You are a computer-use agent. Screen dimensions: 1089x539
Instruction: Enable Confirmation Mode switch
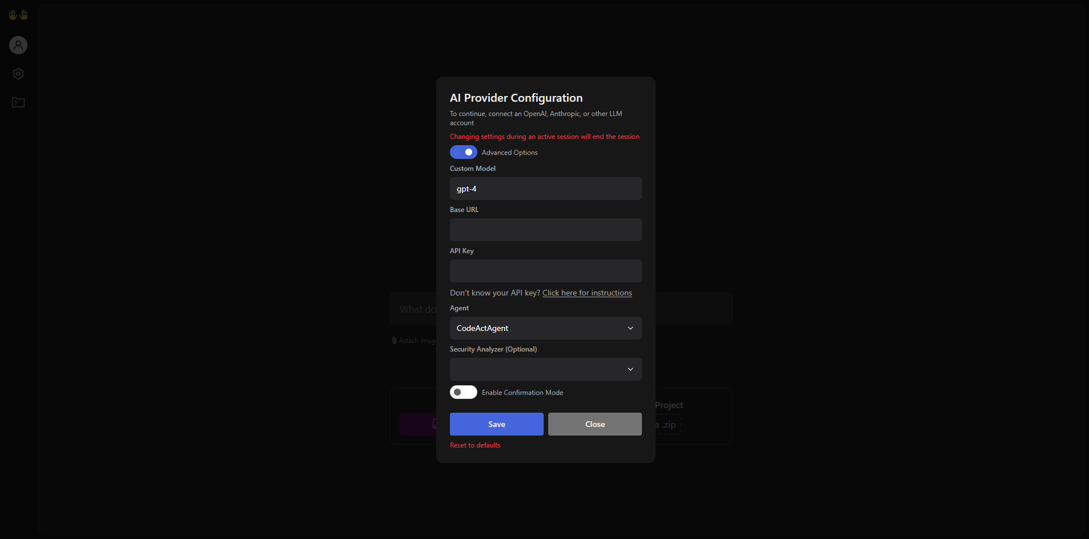(x=464, y=392)
